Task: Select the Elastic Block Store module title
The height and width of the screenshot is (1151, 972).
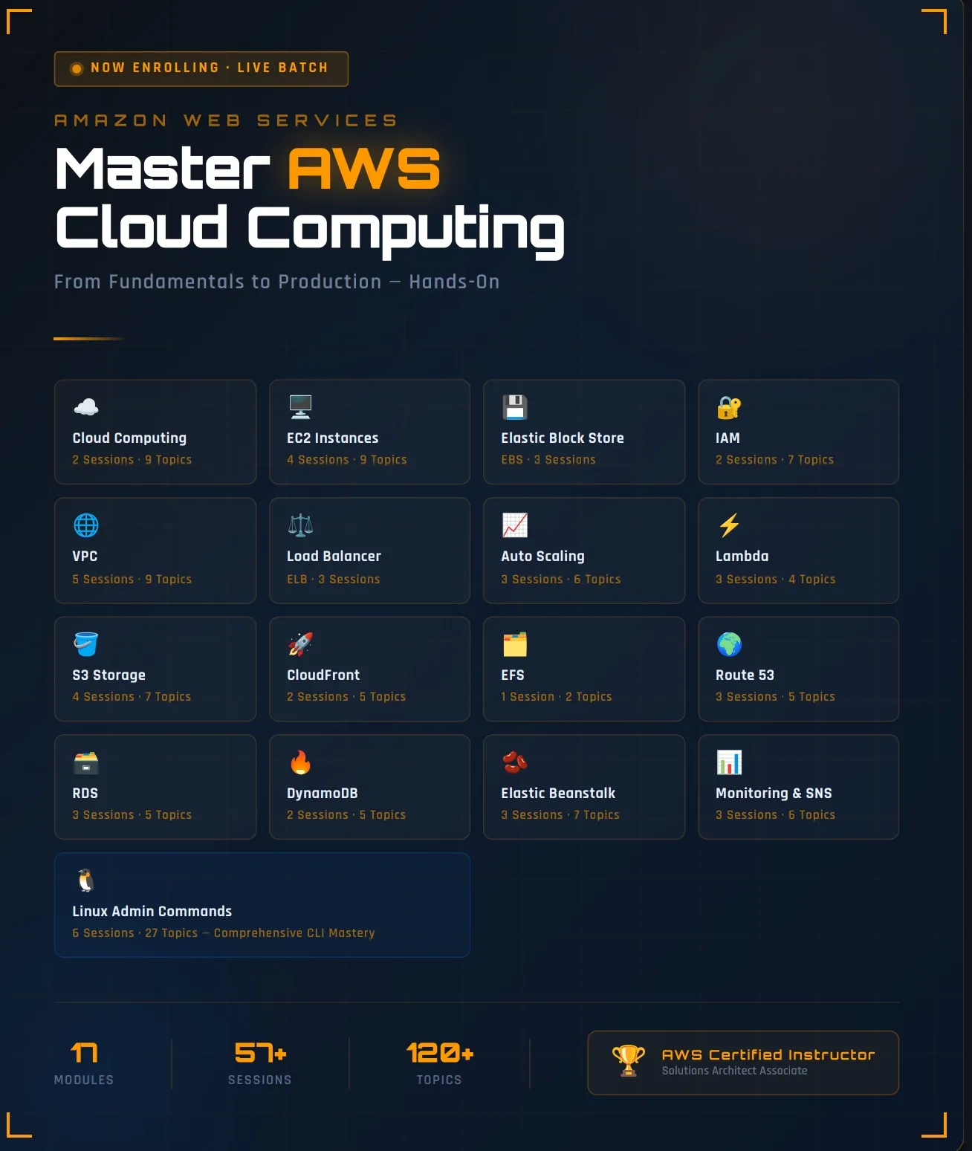Action: tap(563, 438)
